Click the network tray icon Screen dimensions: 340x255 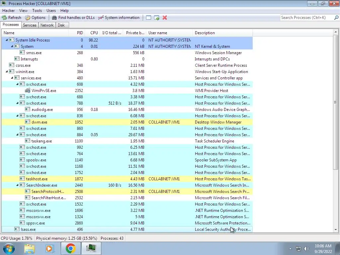coord(298,249)
